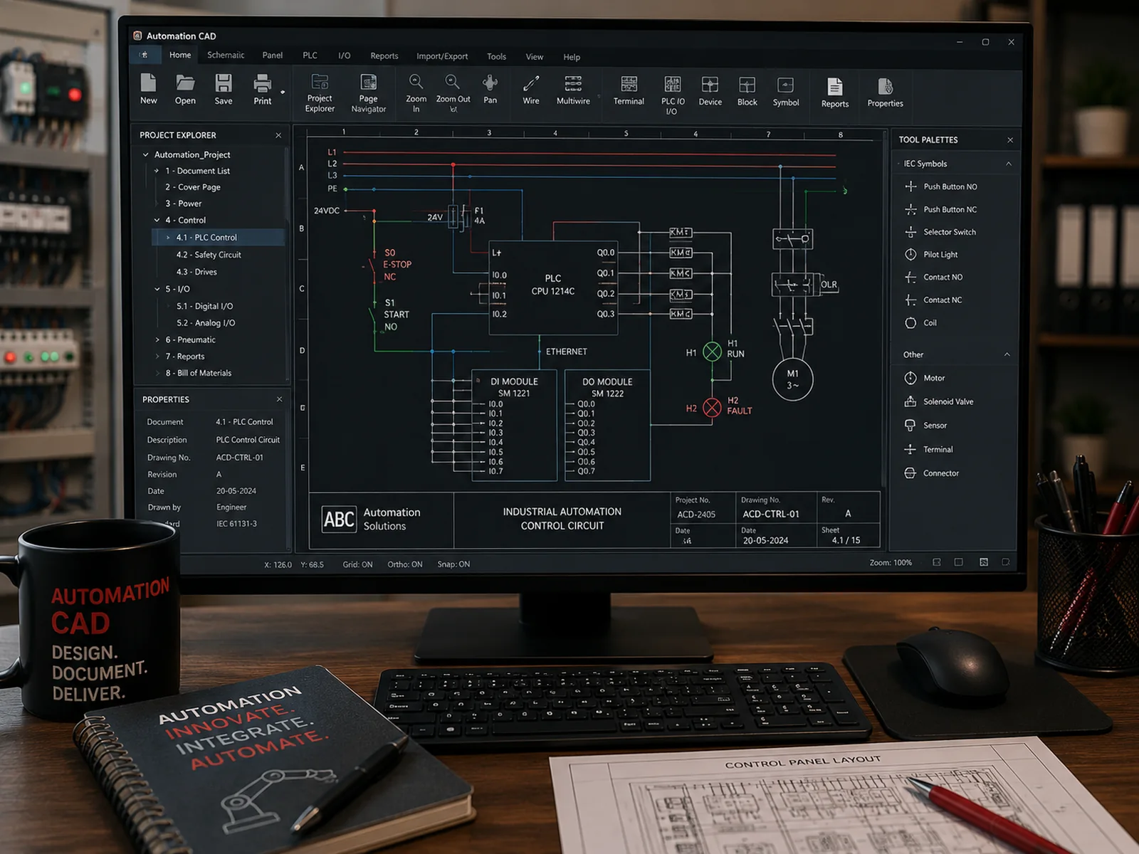The image size is (1139, 854).
Task: Select 4.2 - Safety Circuit page
Action: pos(209,255)
